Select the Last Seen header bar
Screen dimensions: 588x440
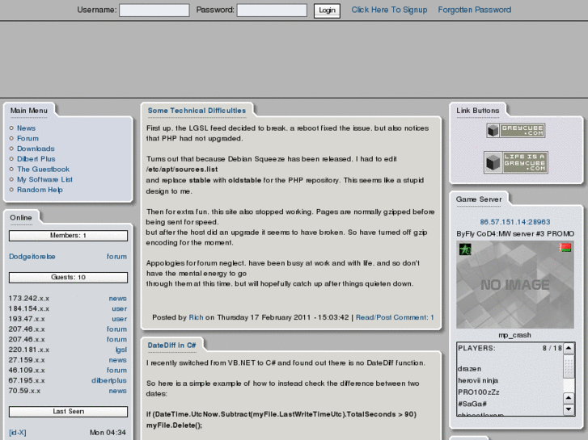(68, 412)
